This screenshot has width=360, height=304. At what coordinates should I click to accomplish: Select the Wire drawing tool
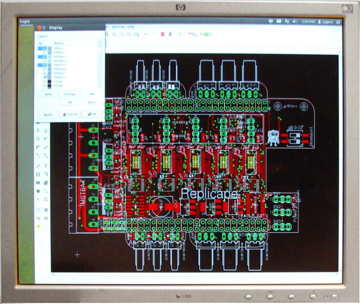point(38,165)
